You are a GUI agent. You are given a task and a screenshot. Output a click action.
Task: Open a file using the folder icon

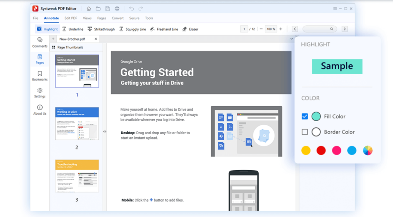coord(98,8)
